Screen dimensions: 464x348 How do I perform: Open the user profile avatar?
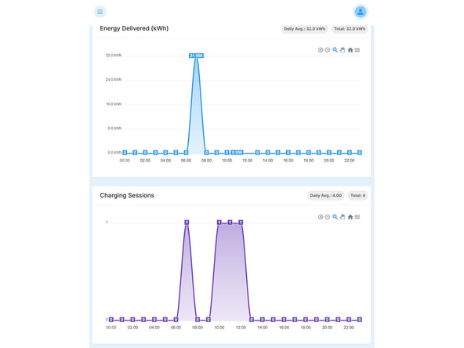click(x=361, y=12)
